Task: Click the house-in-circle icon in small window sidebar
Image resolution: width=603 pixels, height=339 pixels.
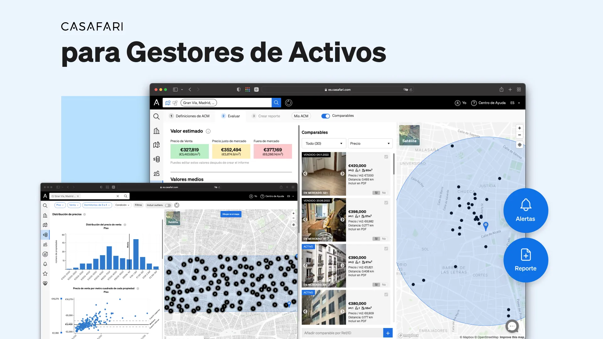Action: (x=45, y=254)
